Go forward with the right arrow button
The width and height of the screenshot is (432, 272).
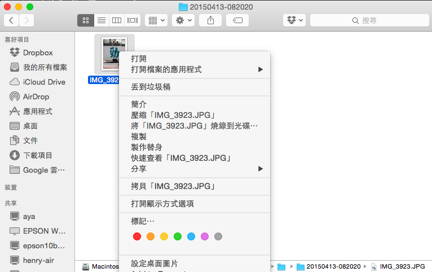click(x=27, y=20)
